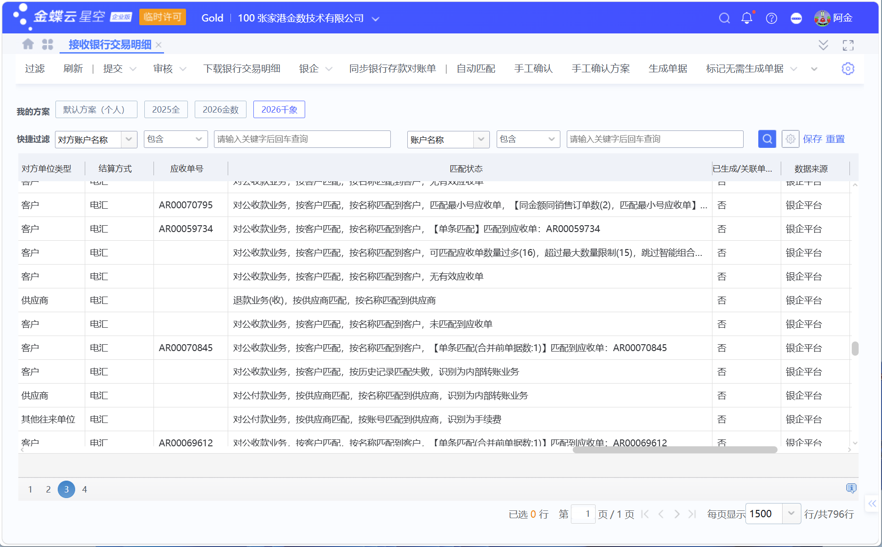The height and width of the screenshot is (547, 882).
Task: Click the 匹配状态 column header
Action: (466, 169)
